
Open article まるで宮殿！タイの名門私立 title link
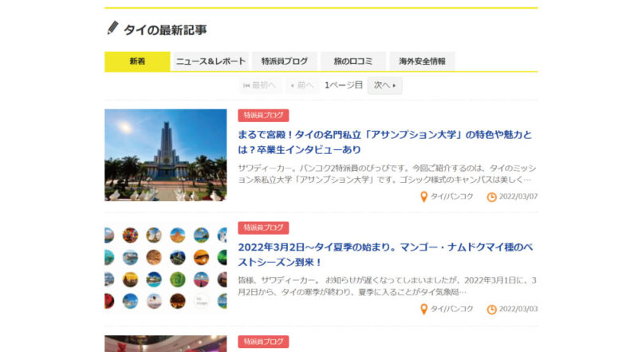[x=385, y=142]
